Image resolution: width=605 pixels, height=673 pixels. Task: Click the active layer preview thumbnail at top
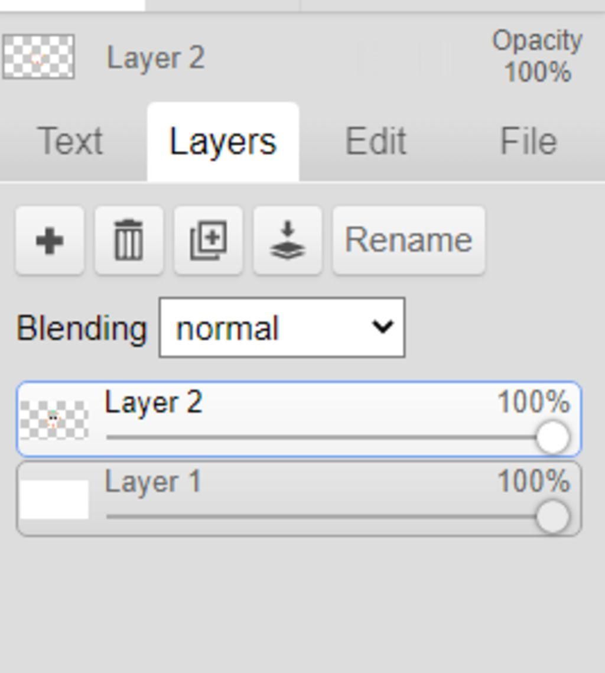(x=38, y=57)
